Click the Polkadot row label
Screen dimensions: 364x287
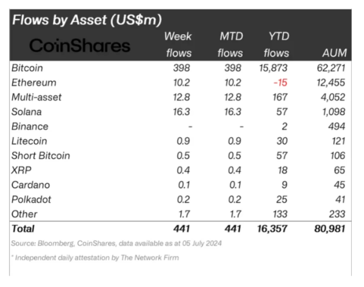click(32, 199)
